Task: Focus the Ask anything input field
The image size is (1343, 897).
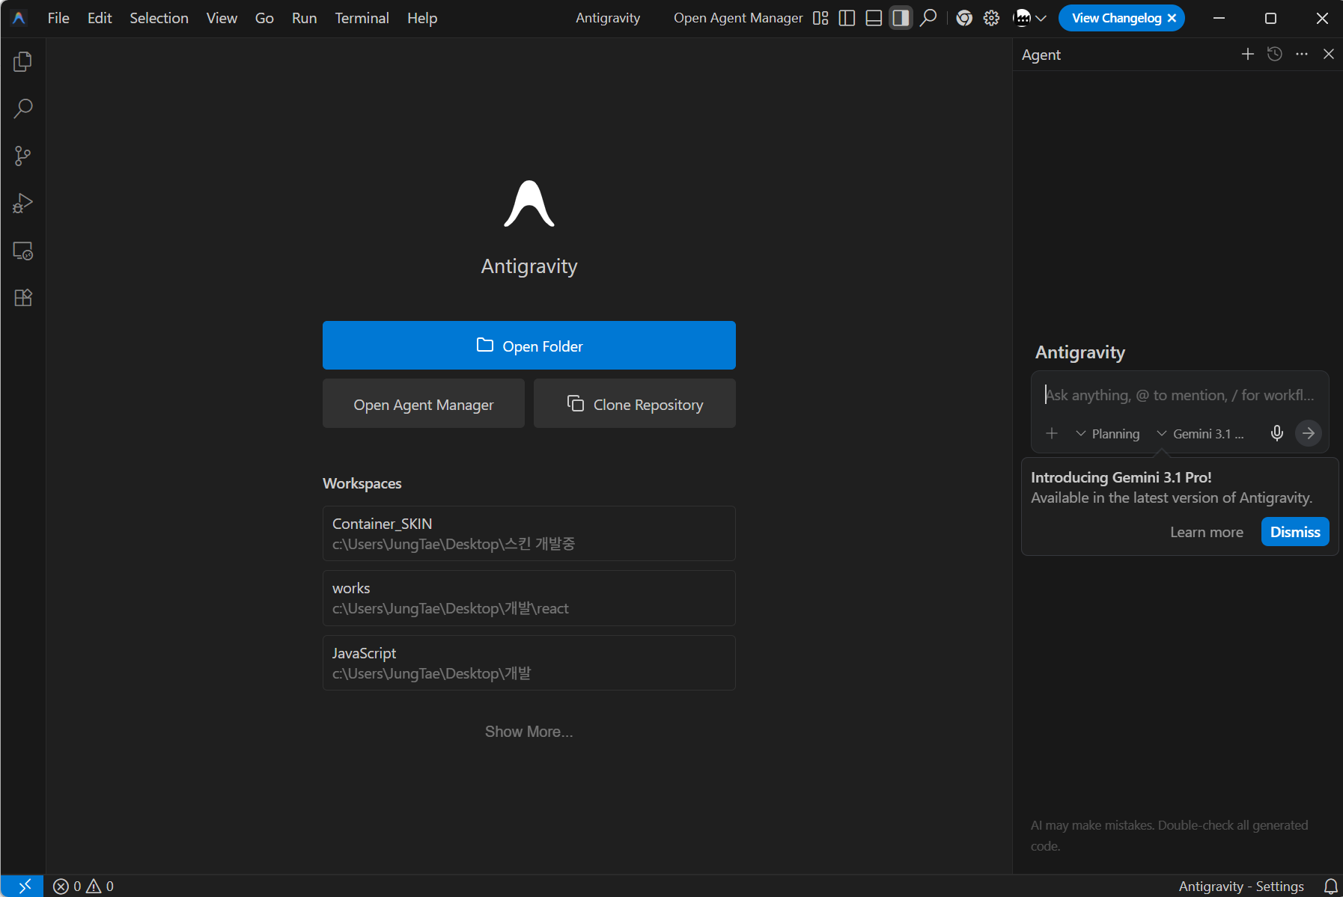Action: coord(1179,395)
